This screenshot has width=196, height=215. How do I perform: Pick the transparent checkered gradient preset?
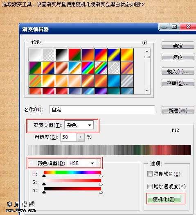click(48, 54)
